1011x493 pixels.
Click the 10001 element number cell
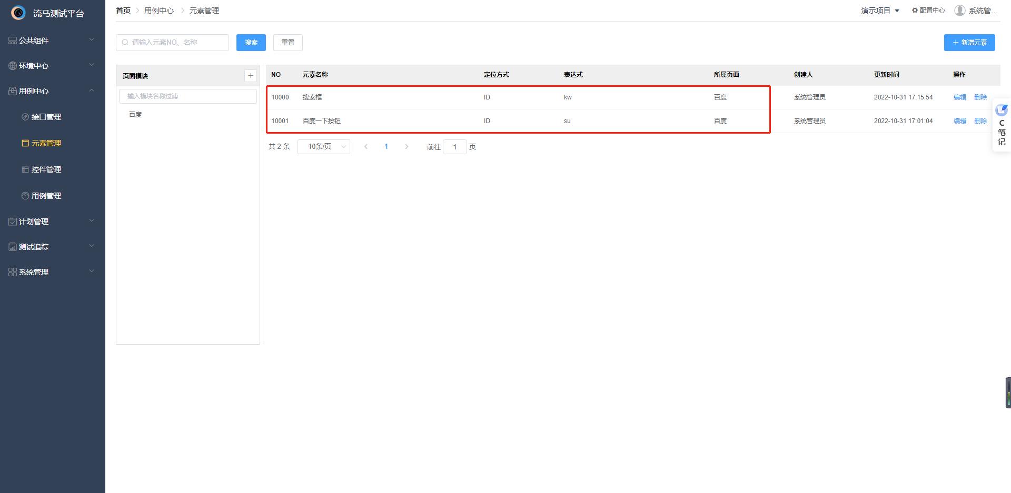280,121
